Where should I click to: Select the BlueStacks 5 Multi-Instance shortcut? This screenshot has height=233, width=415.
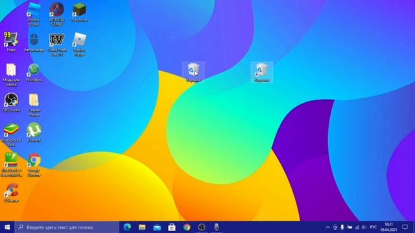(11, 165)
